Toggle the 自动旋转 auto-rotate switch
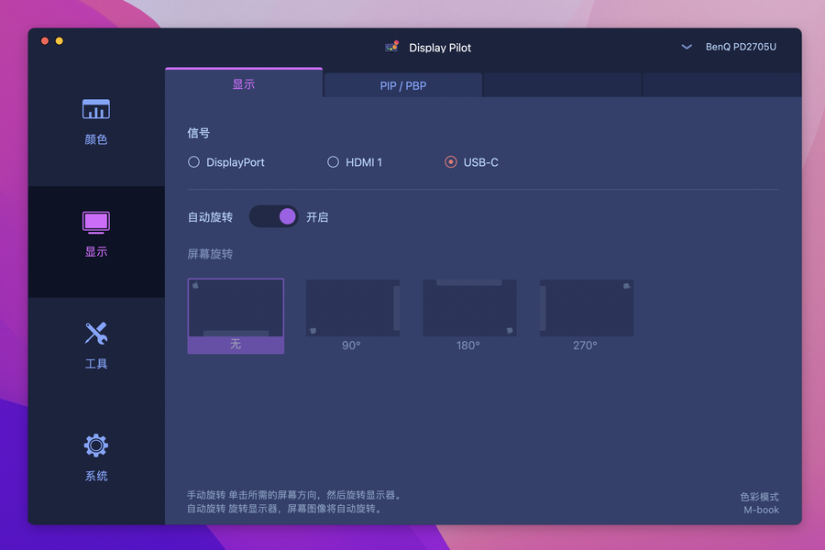 click(x=274, y=216)
